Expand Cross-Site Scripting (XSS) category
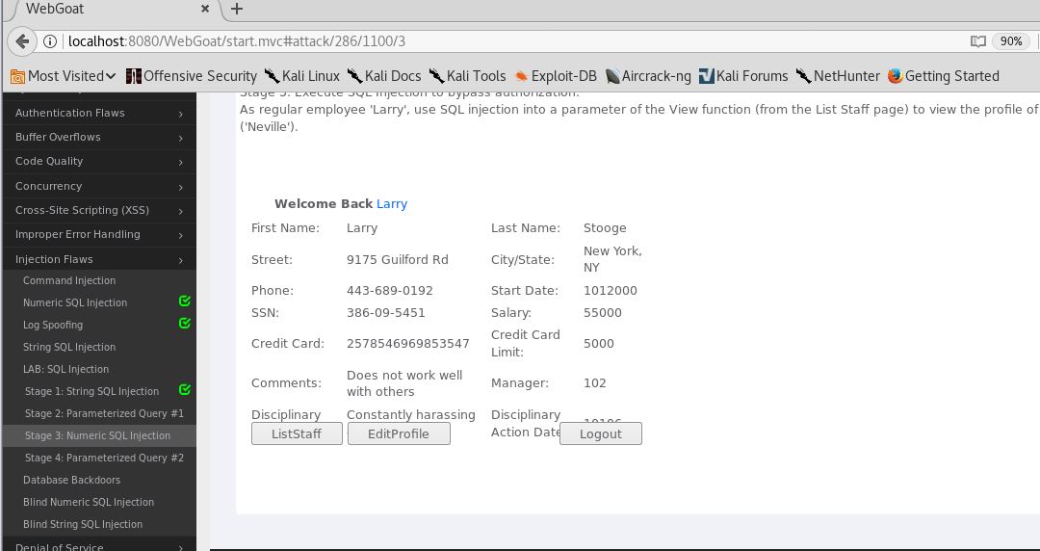 click(x=99, y=210)
